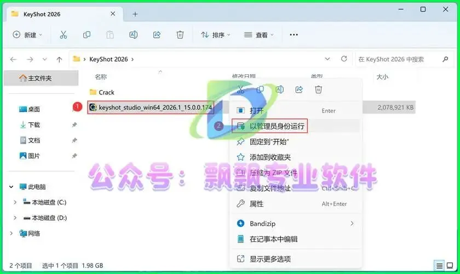Click the Cut icon in context menu
460x274 pixels.
[241, 90]
